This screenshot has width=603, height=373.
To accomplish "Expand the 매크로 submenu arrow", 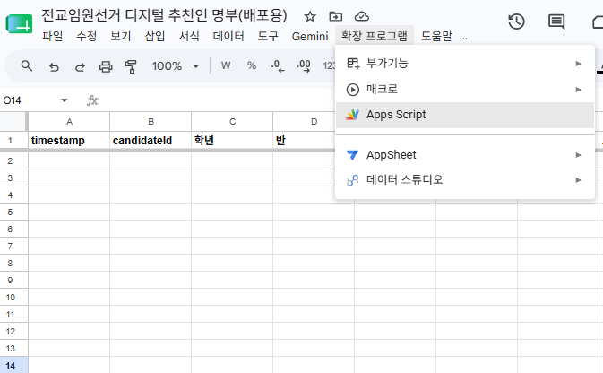I will click(579, 90).
